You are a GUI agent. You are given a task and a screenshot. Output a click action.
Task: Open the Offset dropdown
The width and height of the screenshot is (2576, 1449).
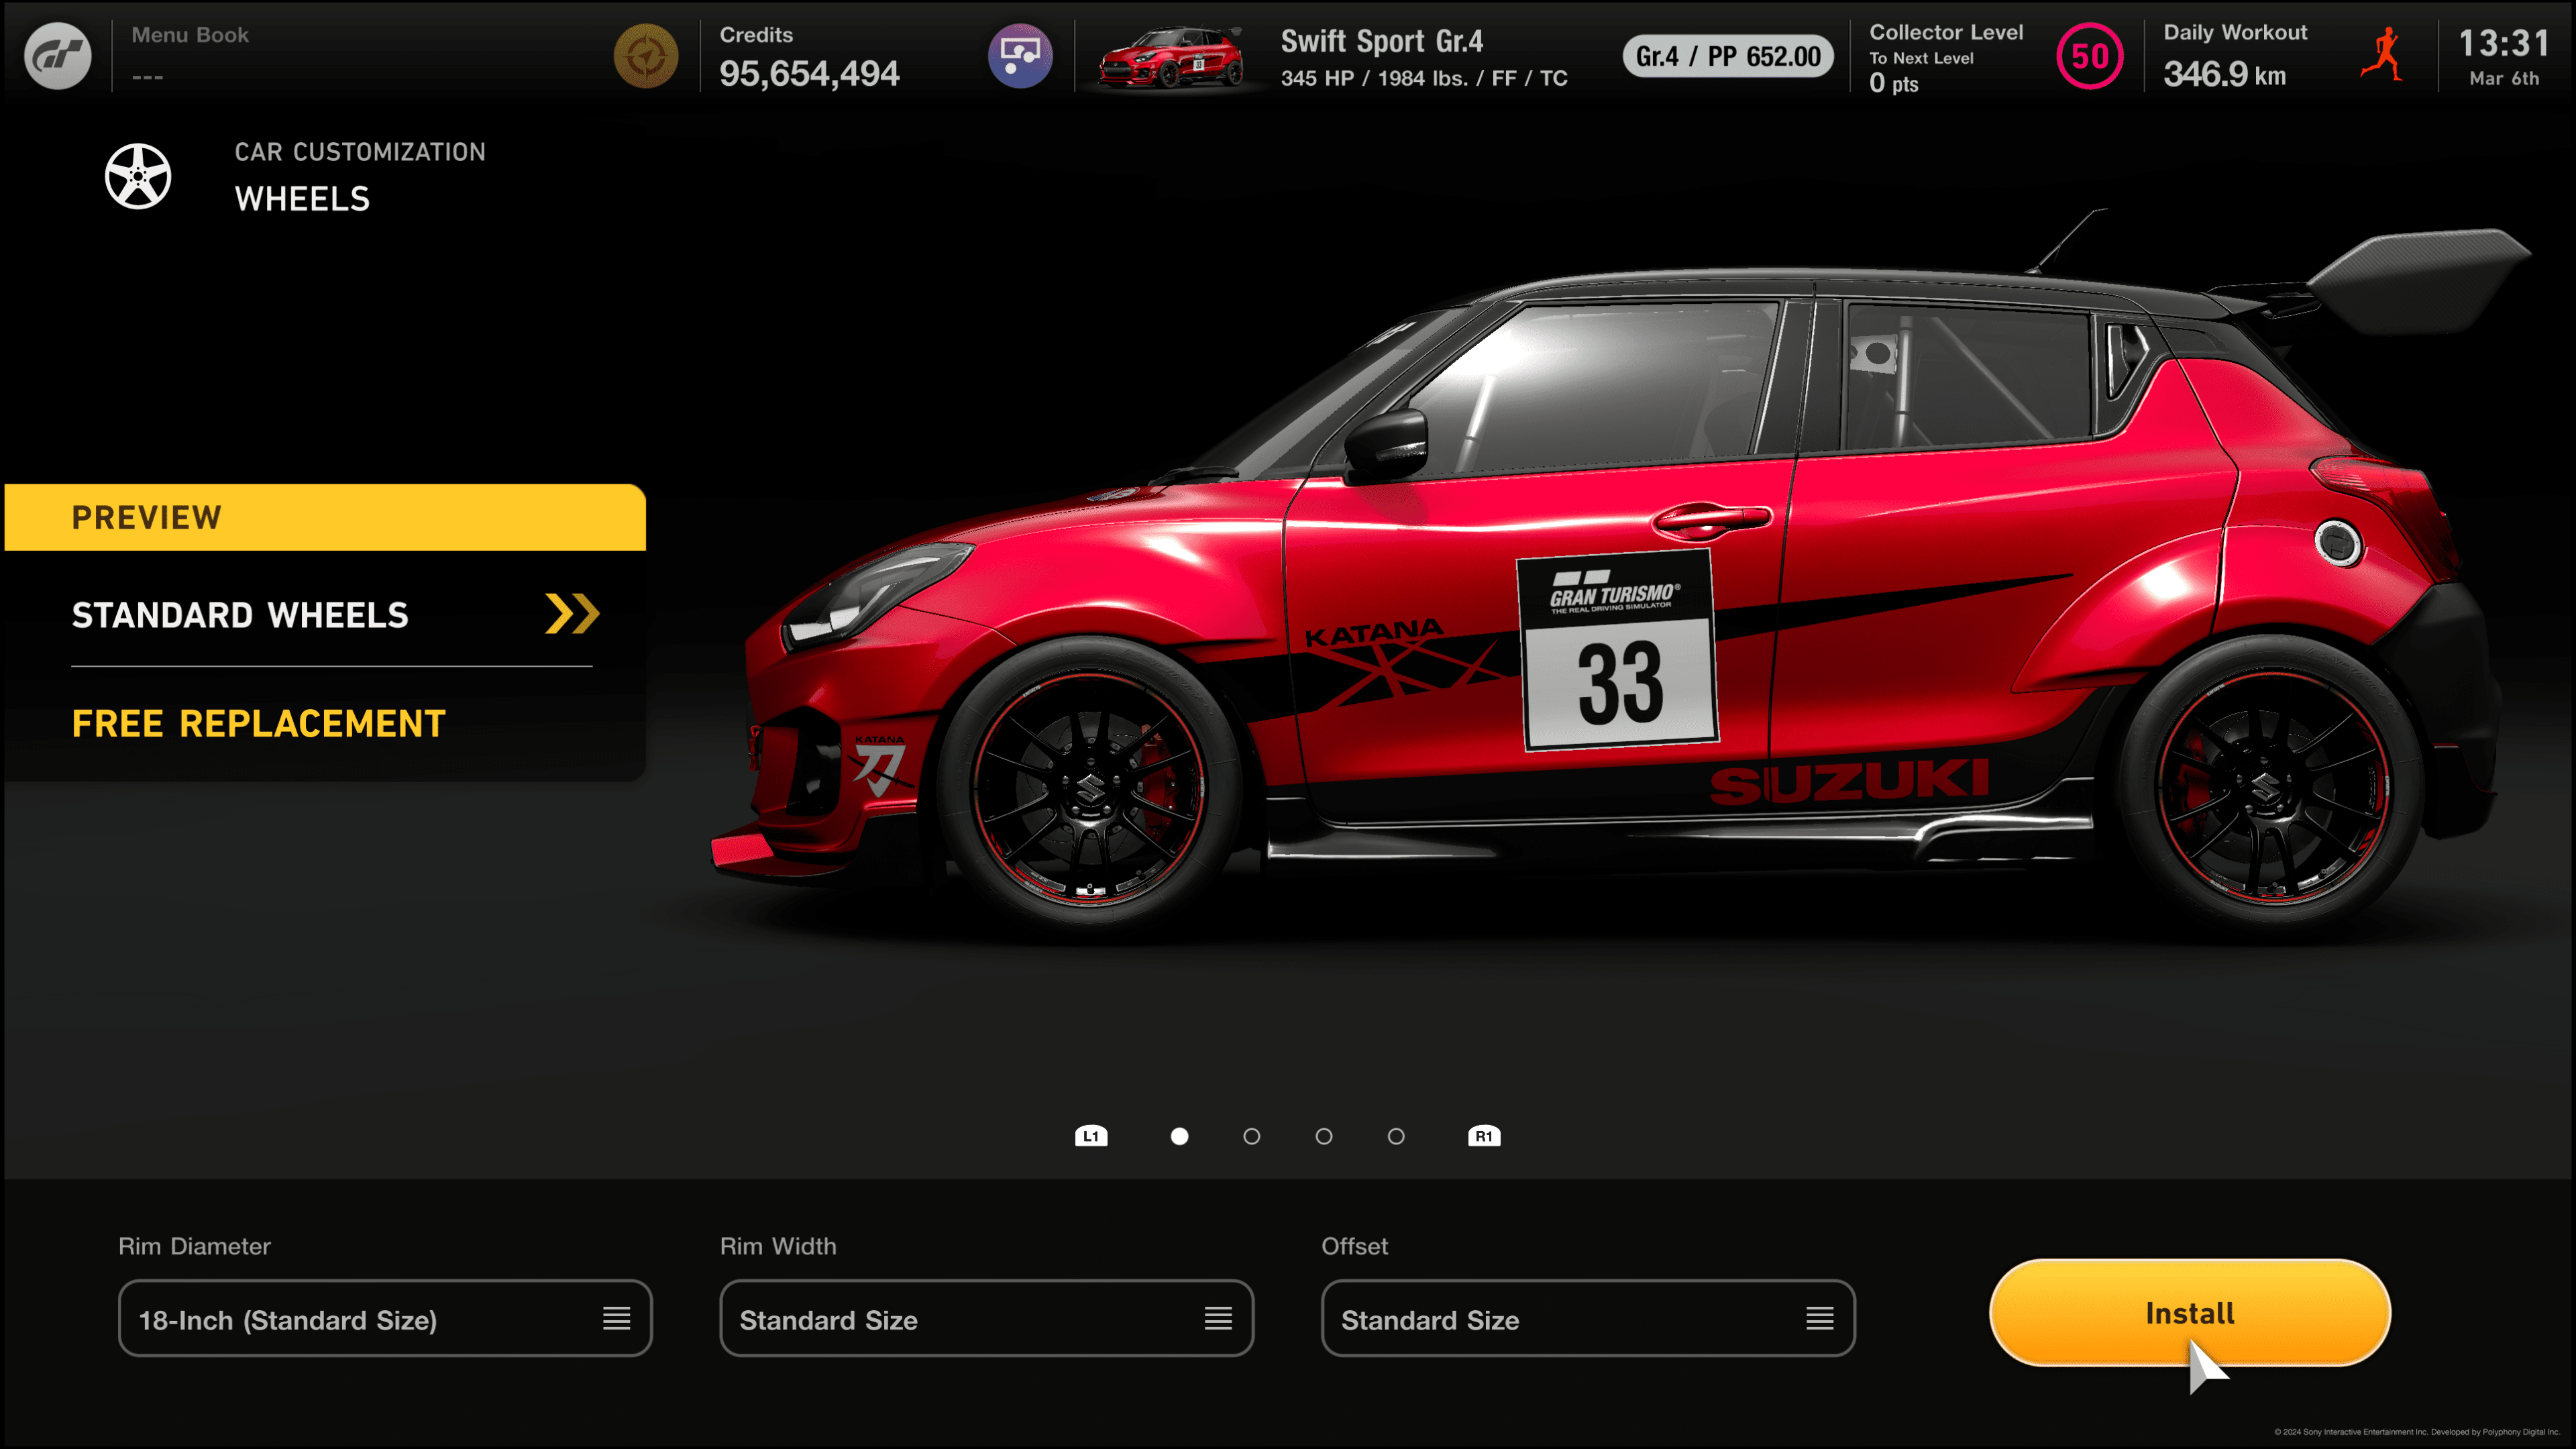pyautogui.click(x=1588, y=1319)
